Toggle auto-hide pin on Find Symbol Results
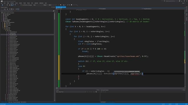The width and height of the screenshot is (188, 105). (x=183, y=90)
